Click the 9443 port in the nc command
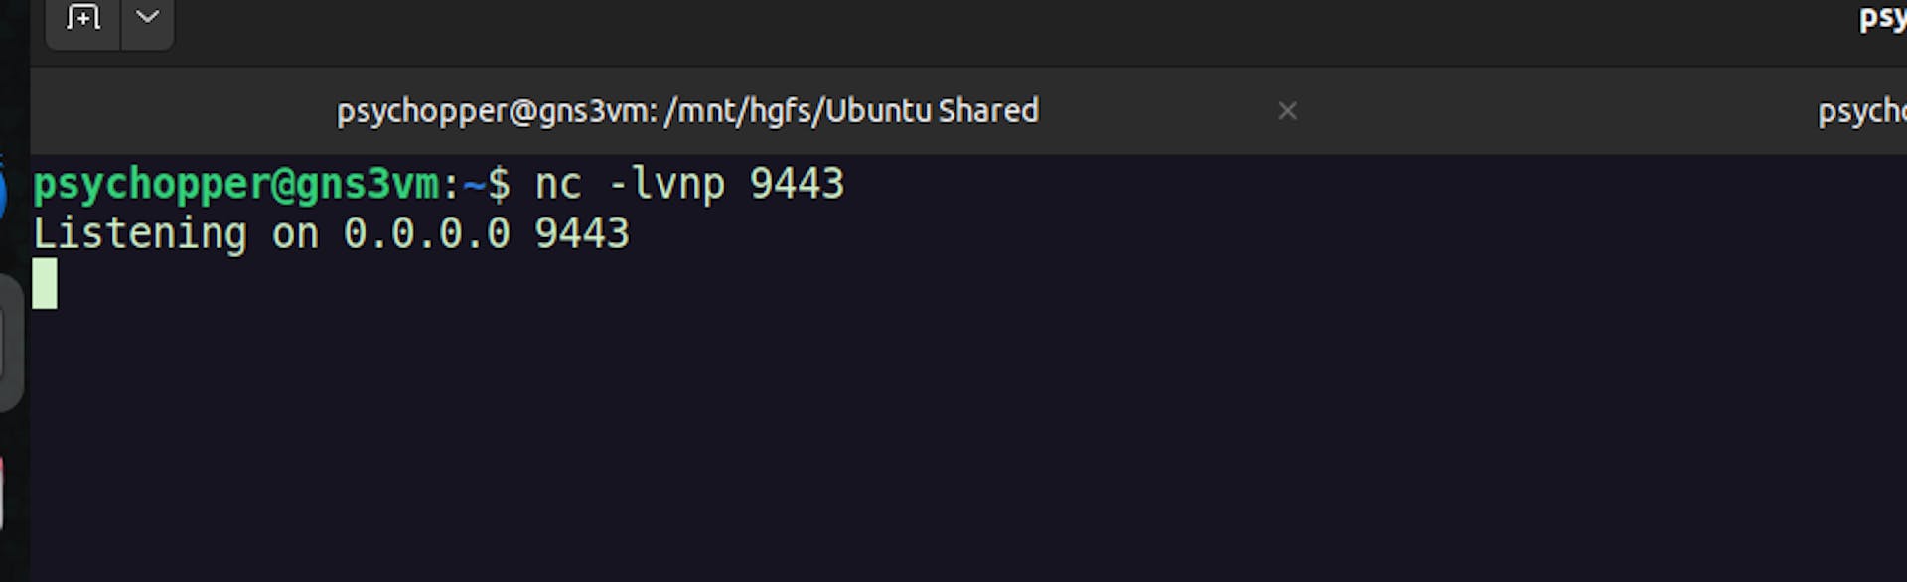The width and height of the screenshot is (1907, 582). (797, 184)
